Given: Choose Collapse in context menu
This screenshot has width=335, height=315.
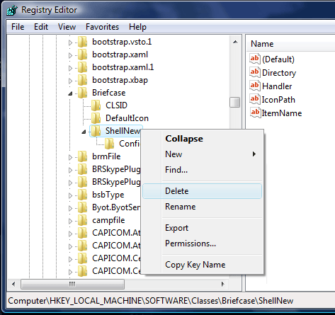Looking at the screenshot, I should (203, 139).
